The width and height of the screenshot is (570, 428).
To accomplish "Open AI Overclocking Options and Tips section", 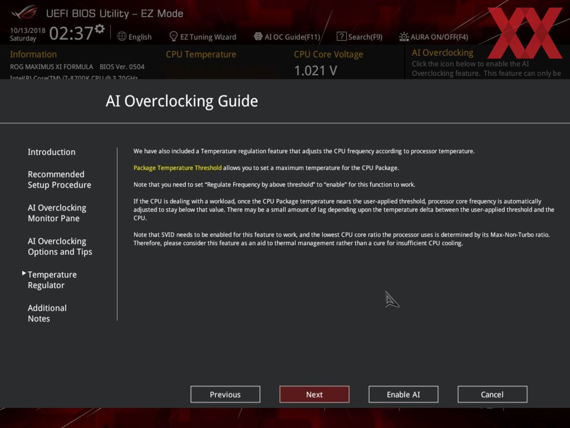I will coord(60,246).
